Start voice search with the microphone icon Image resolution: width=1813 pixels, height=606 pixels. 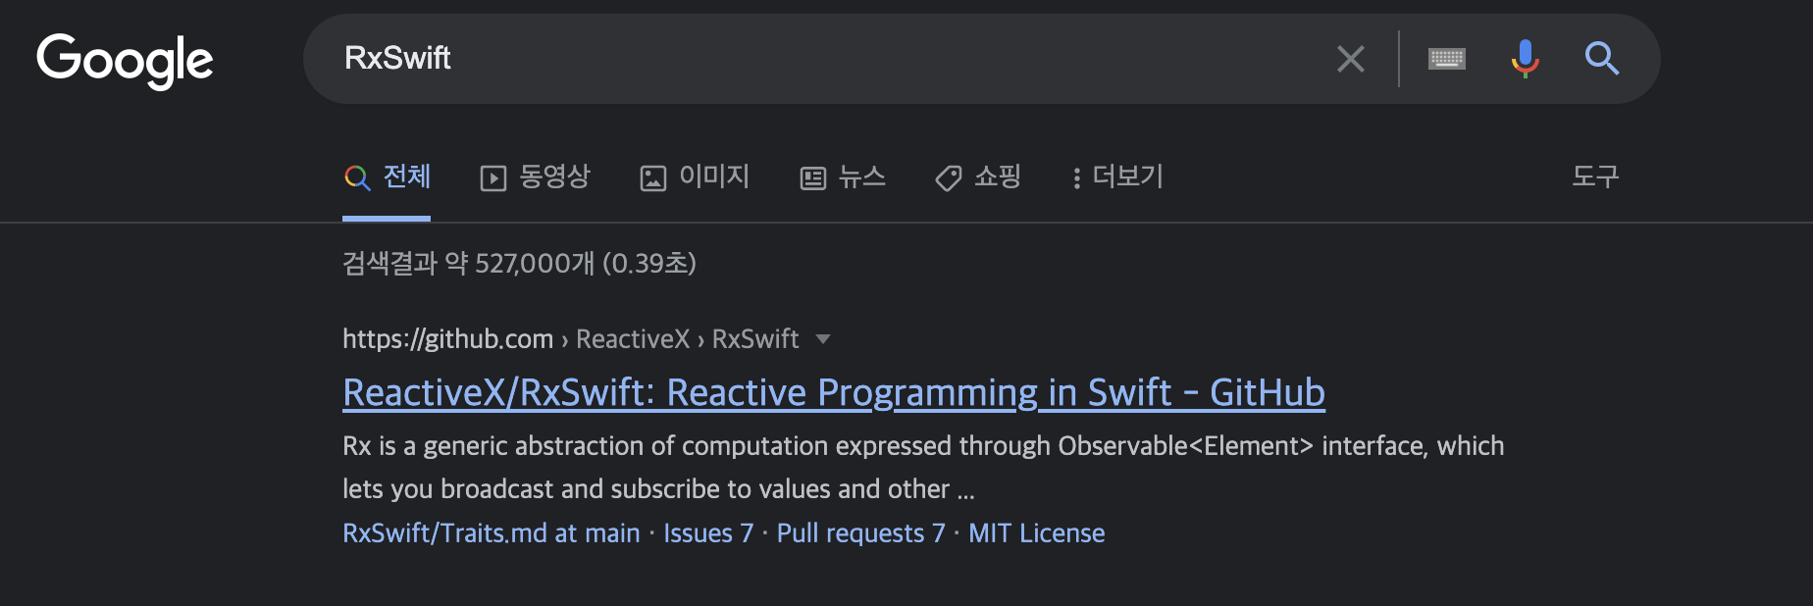pos(1525,59)
